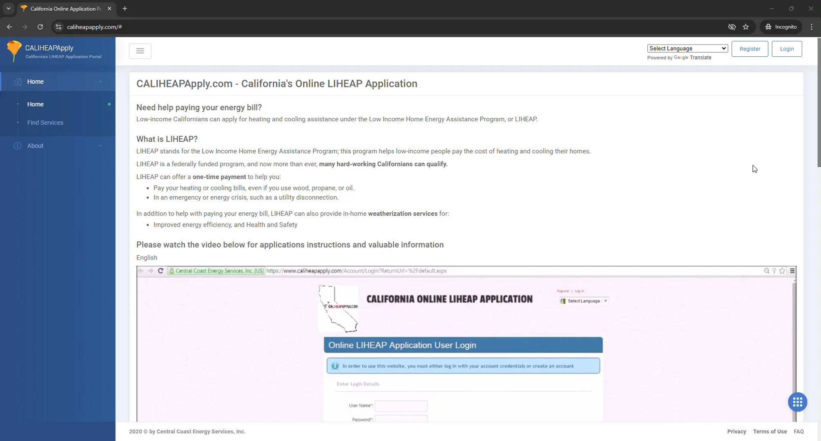Toggle the hamburger sidebar menu button
This screenshot has width=821, height=441.
point(140,51)
